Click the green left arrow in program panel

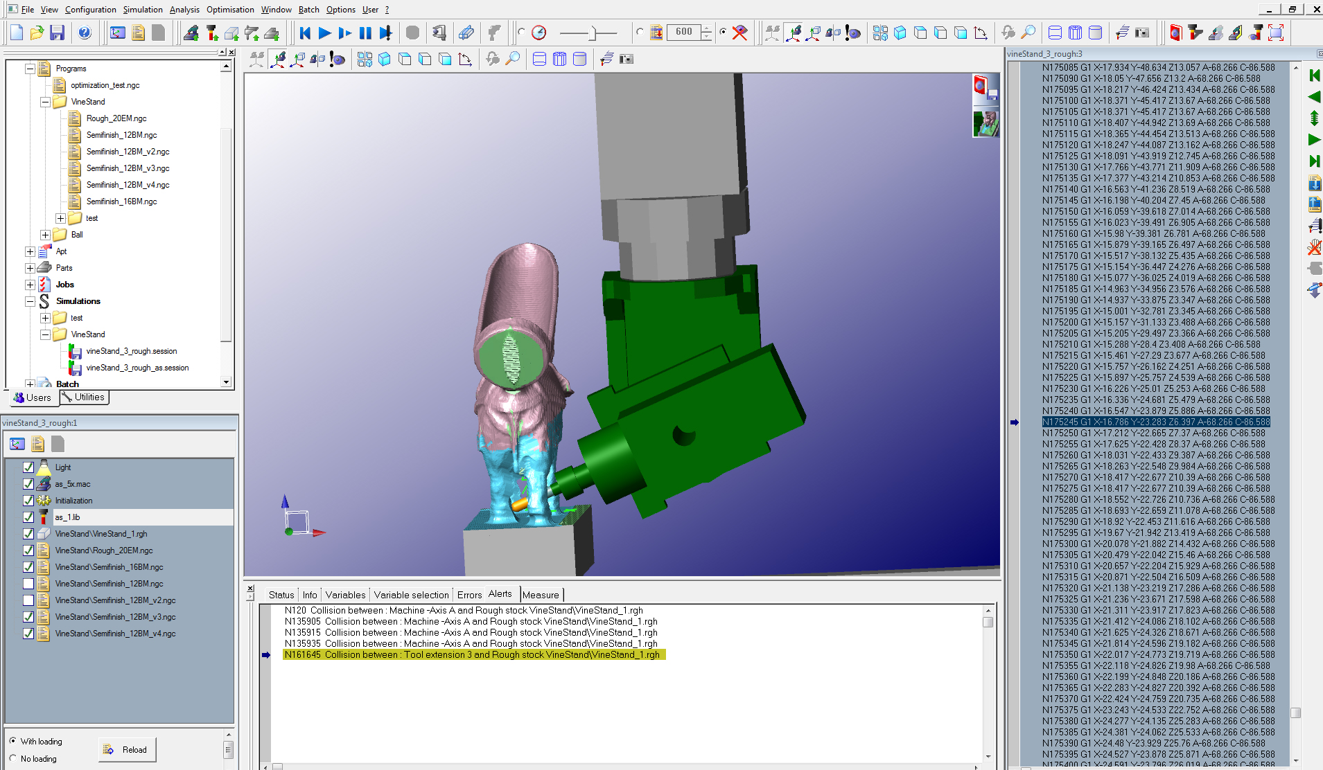coord(1314,97)
